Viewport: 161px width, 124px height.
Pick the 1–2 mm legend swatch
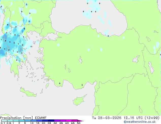point(16,121)
